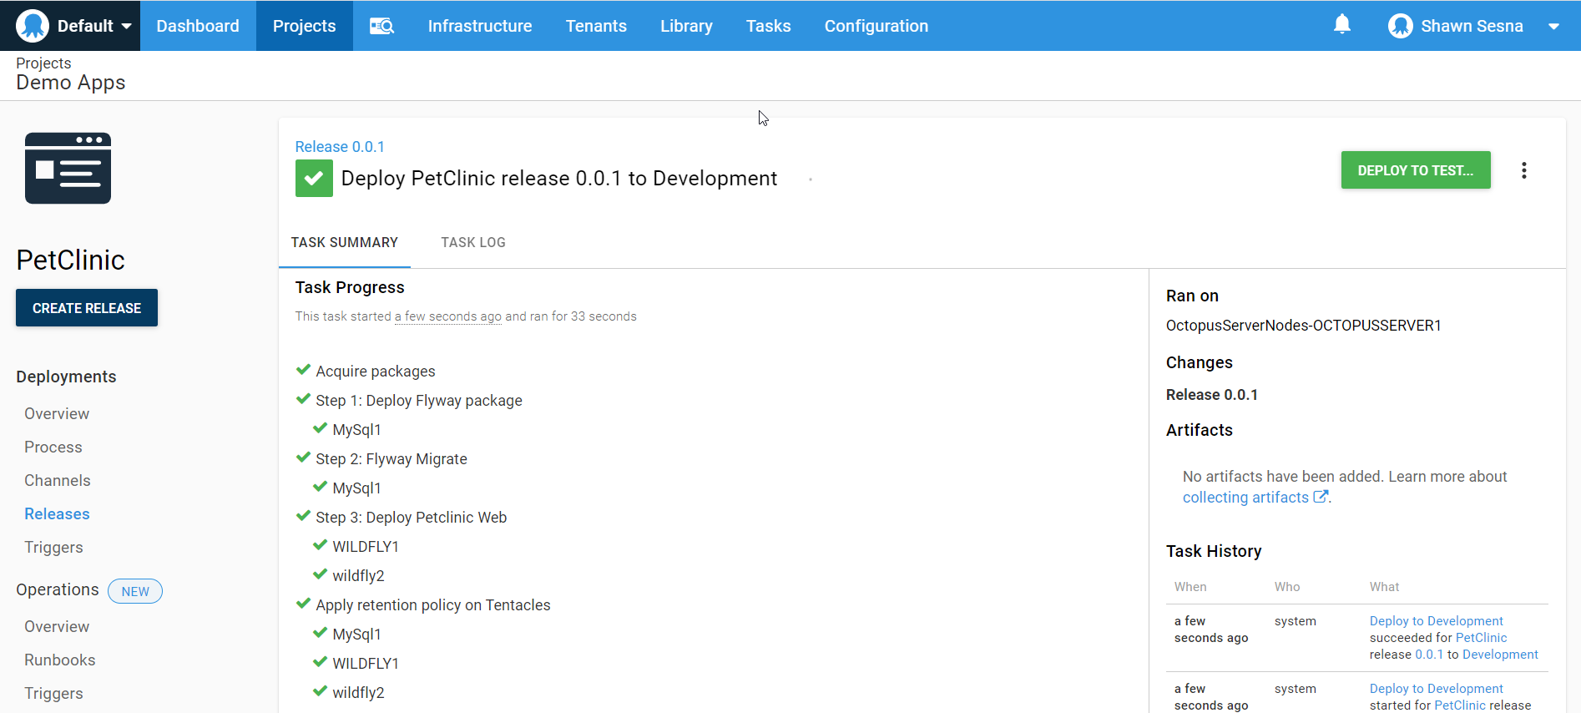The height and width of the screenshot is (713, 1581).
Task: Click the checkmark beside Acquire packages
Action: click(303, 370)
